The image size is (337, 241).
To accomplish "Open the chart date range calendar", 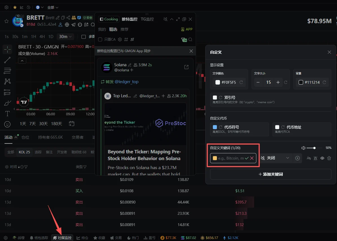I will tap(72, 123).
